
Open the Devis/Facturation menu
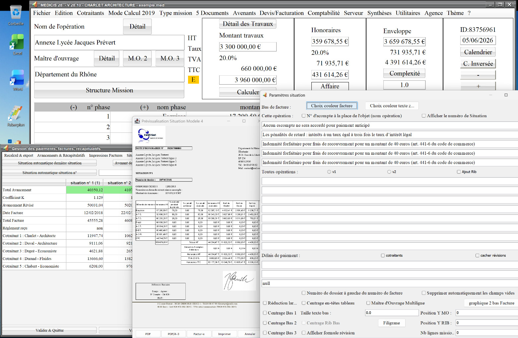click(x=282, y=13)
